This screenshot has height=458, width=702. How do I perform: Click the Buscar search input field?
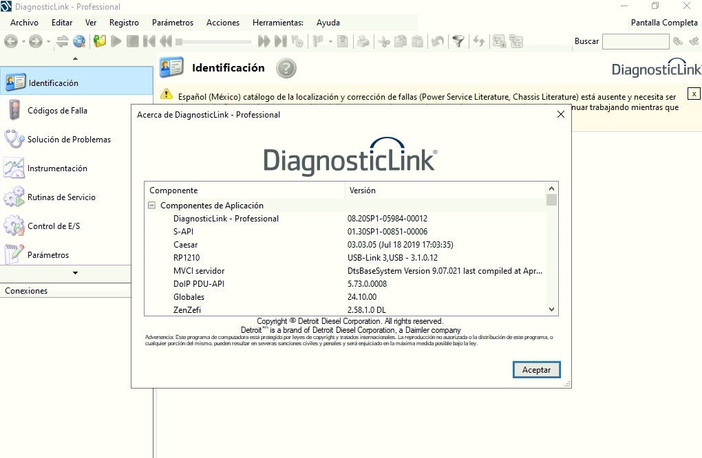[x=636, y=41]
